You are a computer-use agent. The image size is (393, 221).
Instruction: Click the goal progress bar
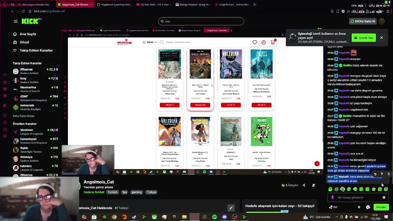[x=267, y=212]
